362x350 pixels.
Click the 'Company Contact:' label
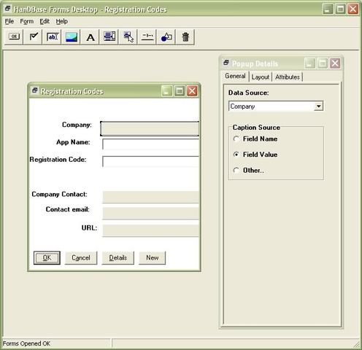[x=59, y=194]
